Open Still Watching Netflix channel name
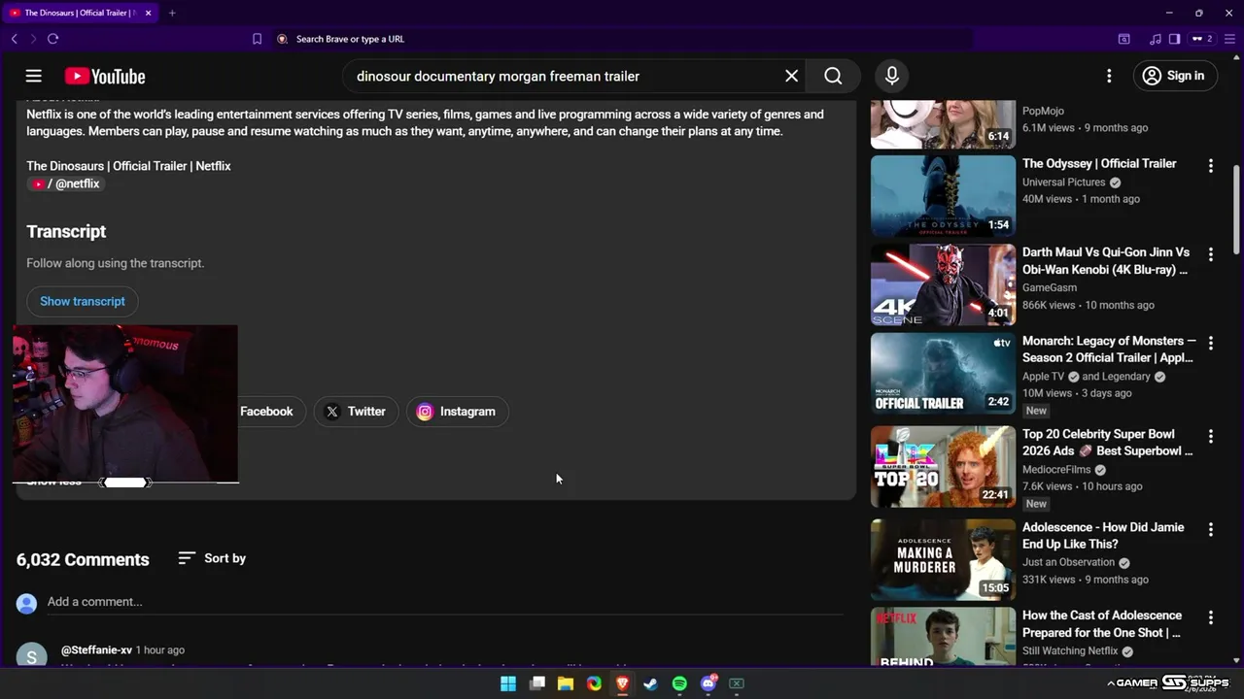The width and height of the screenshot is (1244, 699). [x=1070, y=650]
